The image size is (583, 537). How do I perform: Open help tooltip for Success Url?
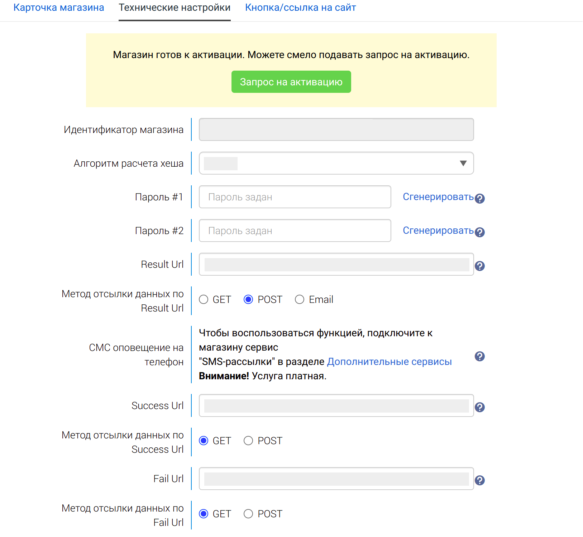[x=479, y=407]
